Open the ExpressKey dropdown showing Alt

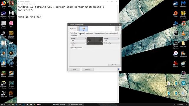click(78, 43)
